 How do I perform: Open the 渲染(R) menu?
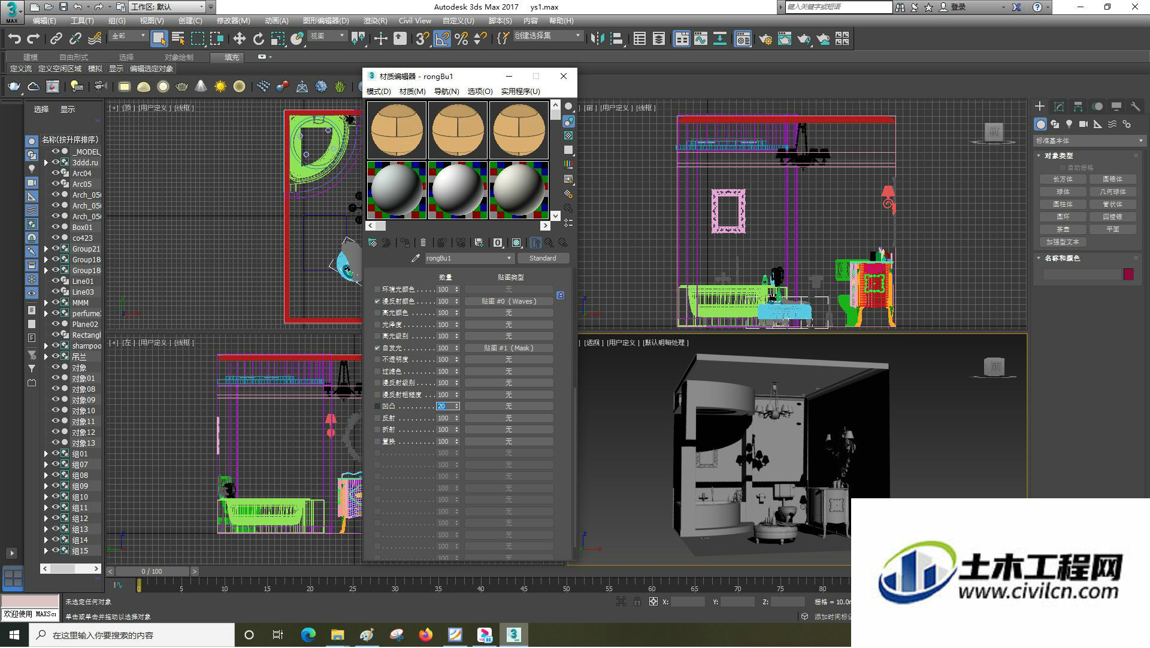click(375, 20)
